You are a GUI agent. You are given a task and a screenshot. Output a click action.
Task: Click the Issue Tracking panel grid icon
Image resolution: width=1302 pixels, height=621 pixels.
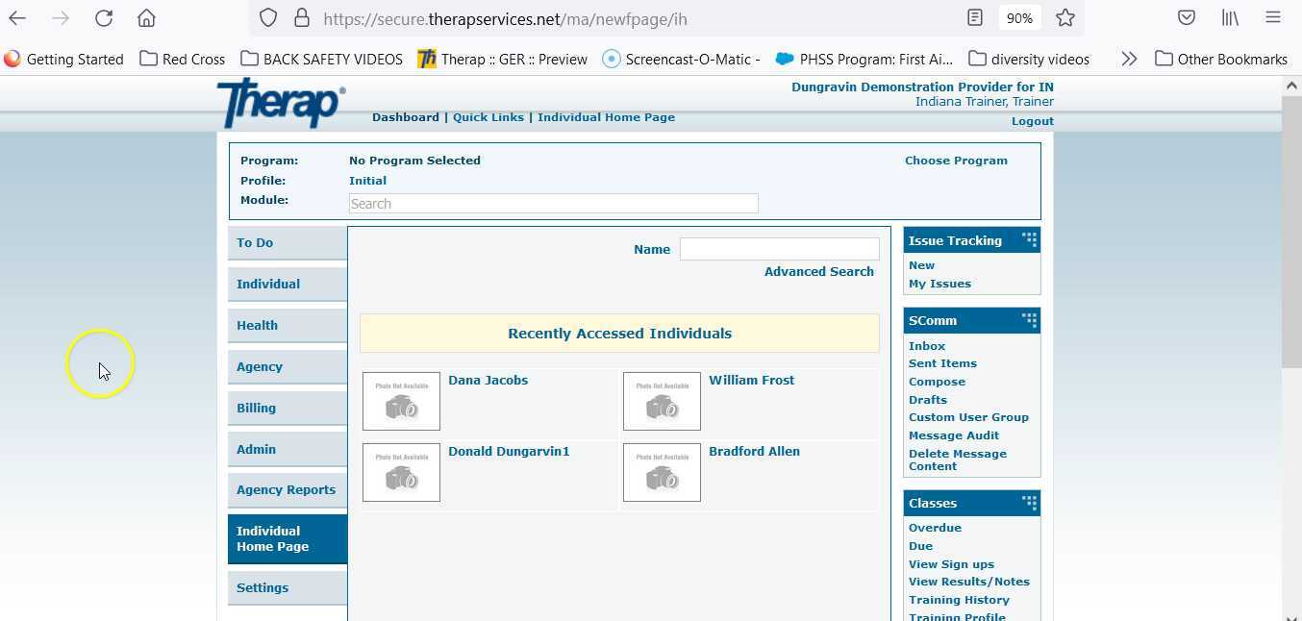pyautogui.click(x=1029, y=238)
